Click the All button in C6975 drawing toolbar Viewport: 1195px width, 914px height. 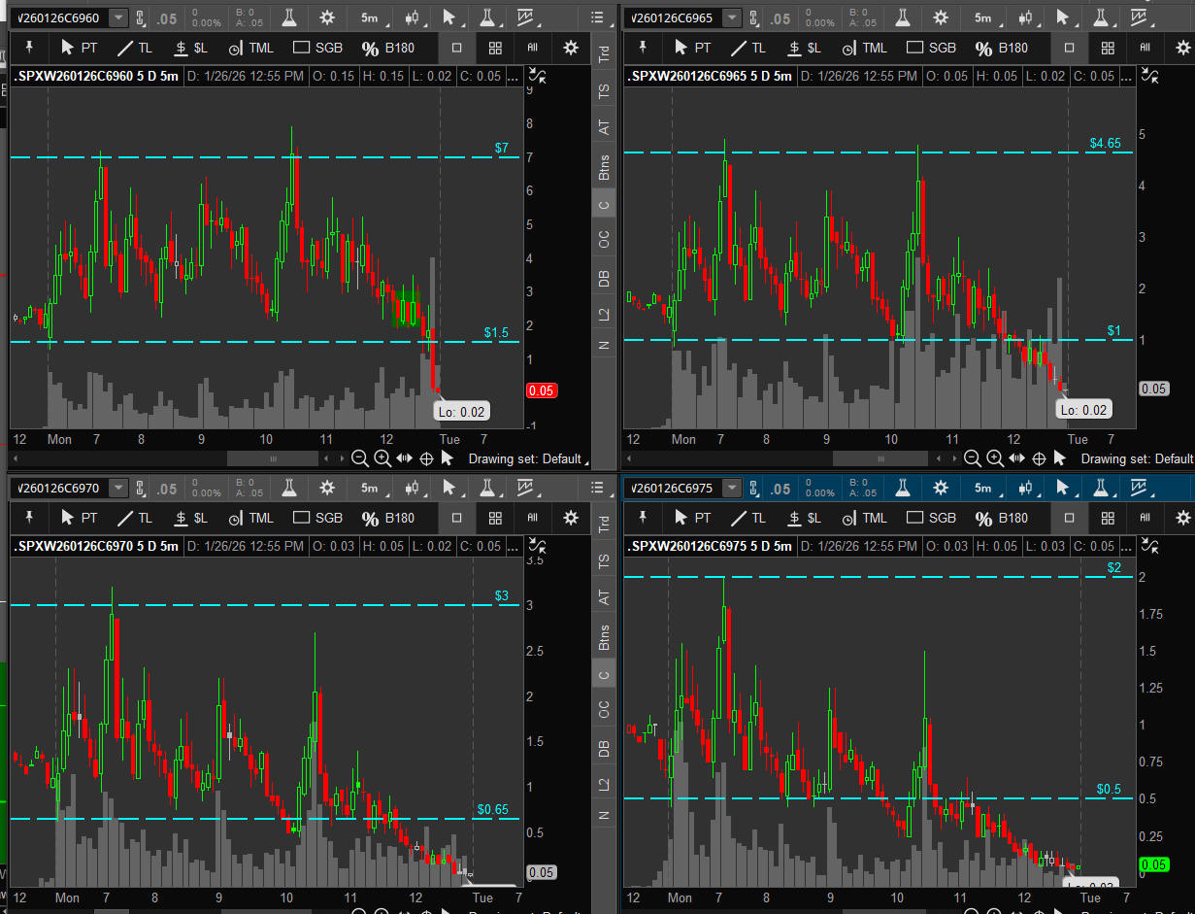[1145, 518]
